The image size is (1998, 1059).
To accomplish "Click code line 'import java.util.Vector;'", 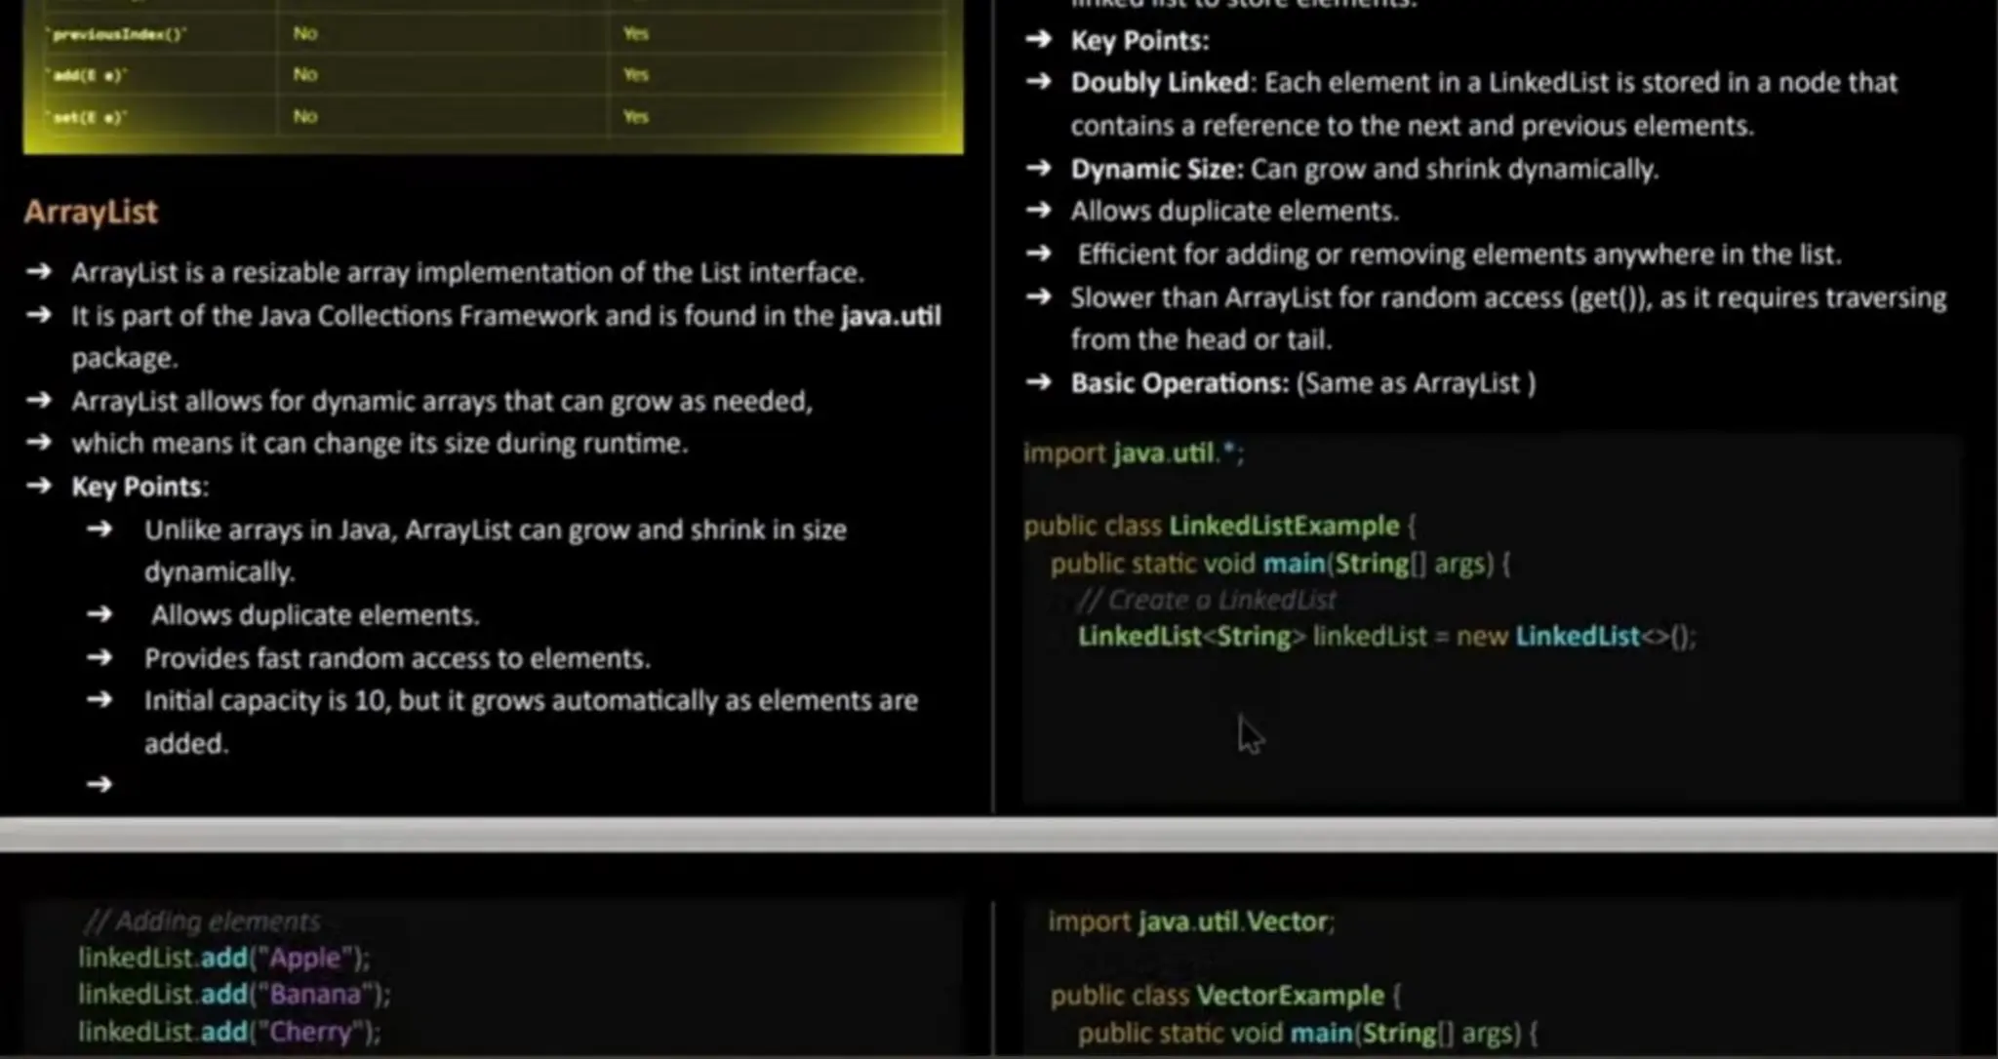I will 1191,922.
